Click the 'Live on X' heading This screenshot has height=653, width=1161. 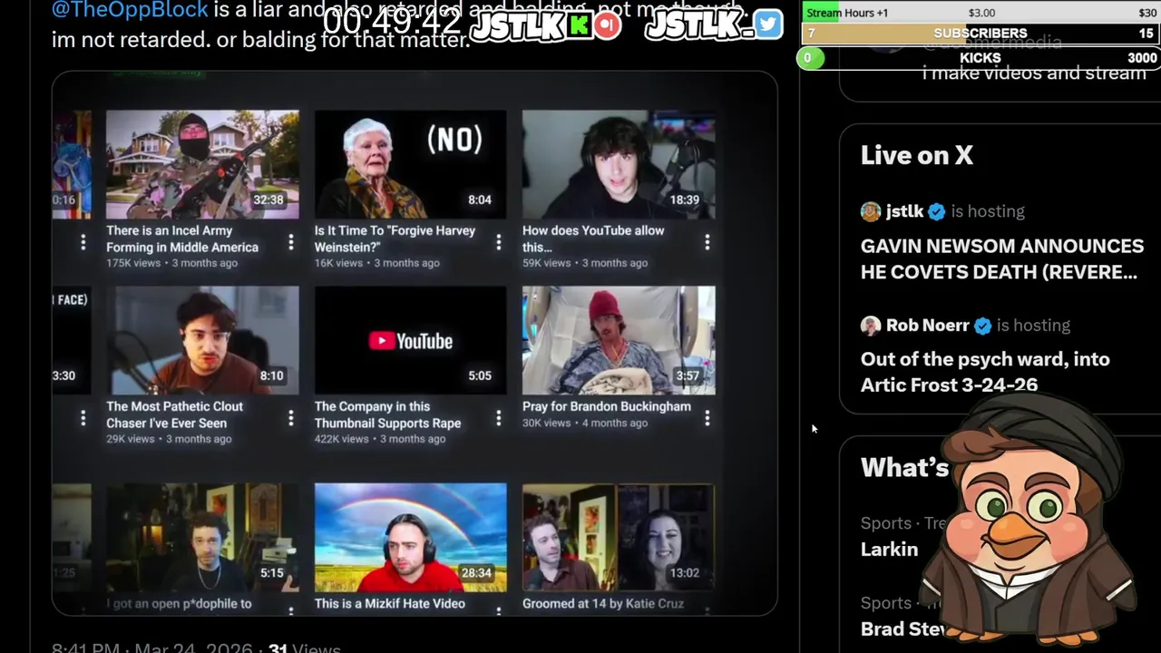pyautogui.click(x=917, y=155)
